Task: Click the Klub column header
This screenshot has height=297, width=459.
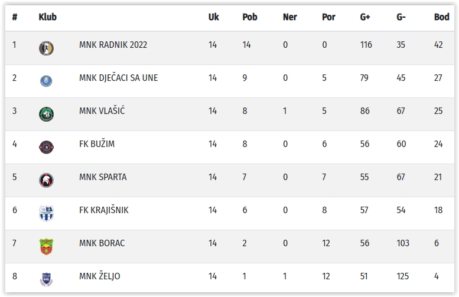Action: [47, 17]
